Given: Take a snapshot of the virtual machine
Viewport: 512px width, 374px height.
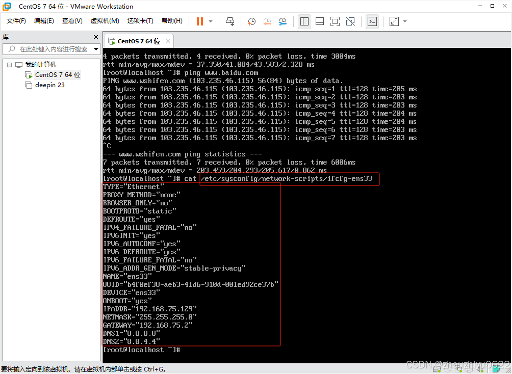Looking at the screenshot, I should [x=251, y=21].
